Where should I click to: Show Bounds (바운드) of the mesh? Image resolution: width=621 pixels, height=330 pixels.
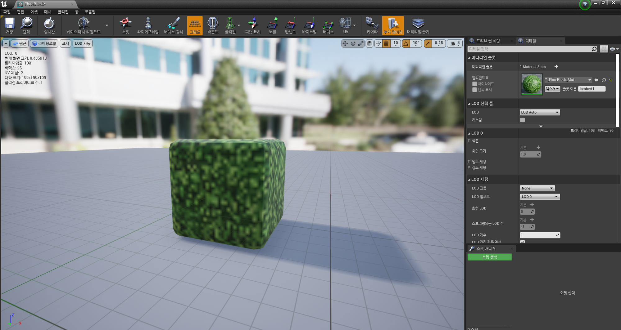213,25
